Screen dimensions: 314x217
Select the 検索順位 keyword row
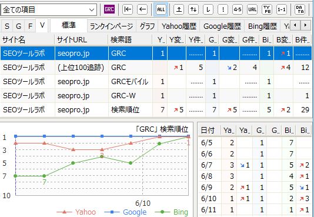156,109
